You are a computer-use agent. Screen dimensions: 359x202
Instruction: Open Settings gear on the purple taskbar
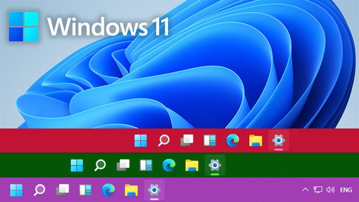[x=154, y=190]
